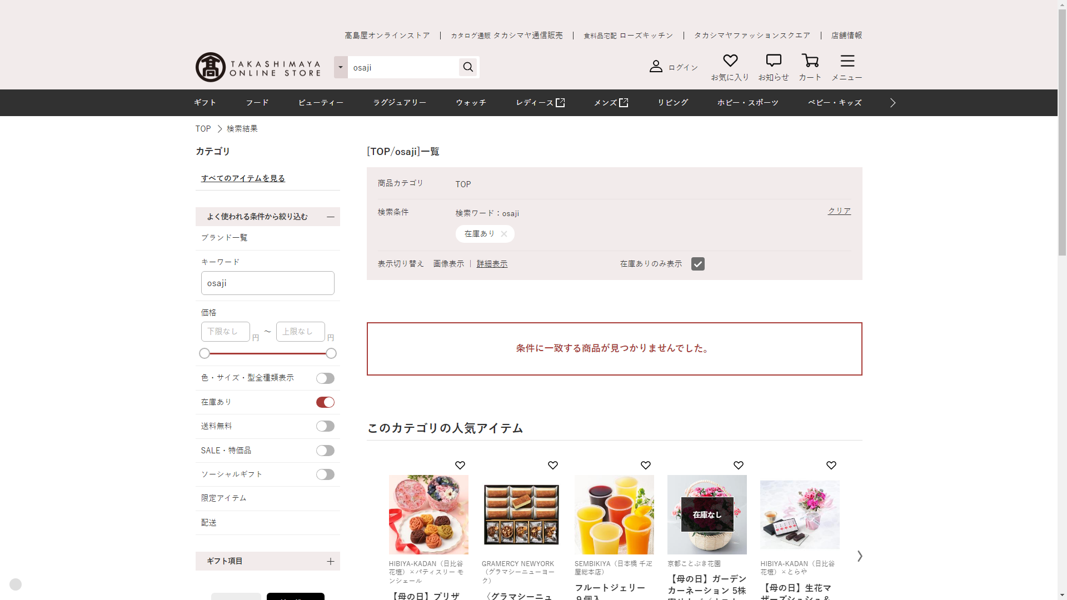Click the ログイン user icon

(x=656, y=67)
